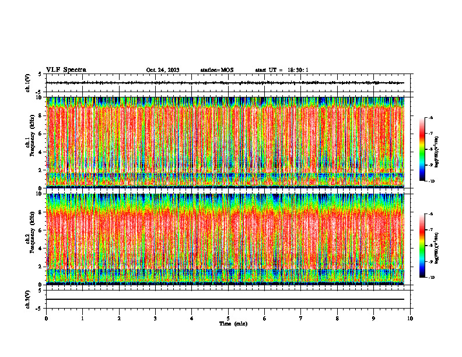Click the ch.1 "Frequency (kHz)" axis label
This screenshot has width=462, height=357.
coord(32,135)
